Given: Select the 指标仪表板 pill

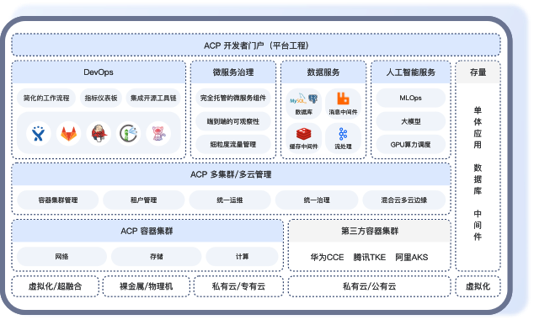Looking at the screenshot, I should (x=101, y=98).
